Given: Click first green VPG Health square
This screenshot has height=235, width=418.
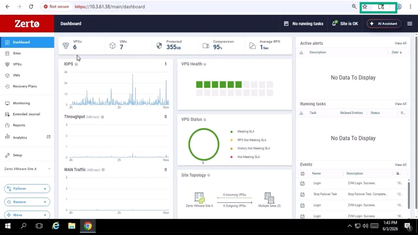Looking at the screenshot, I should pyautogui.click(x=199, y=85).
